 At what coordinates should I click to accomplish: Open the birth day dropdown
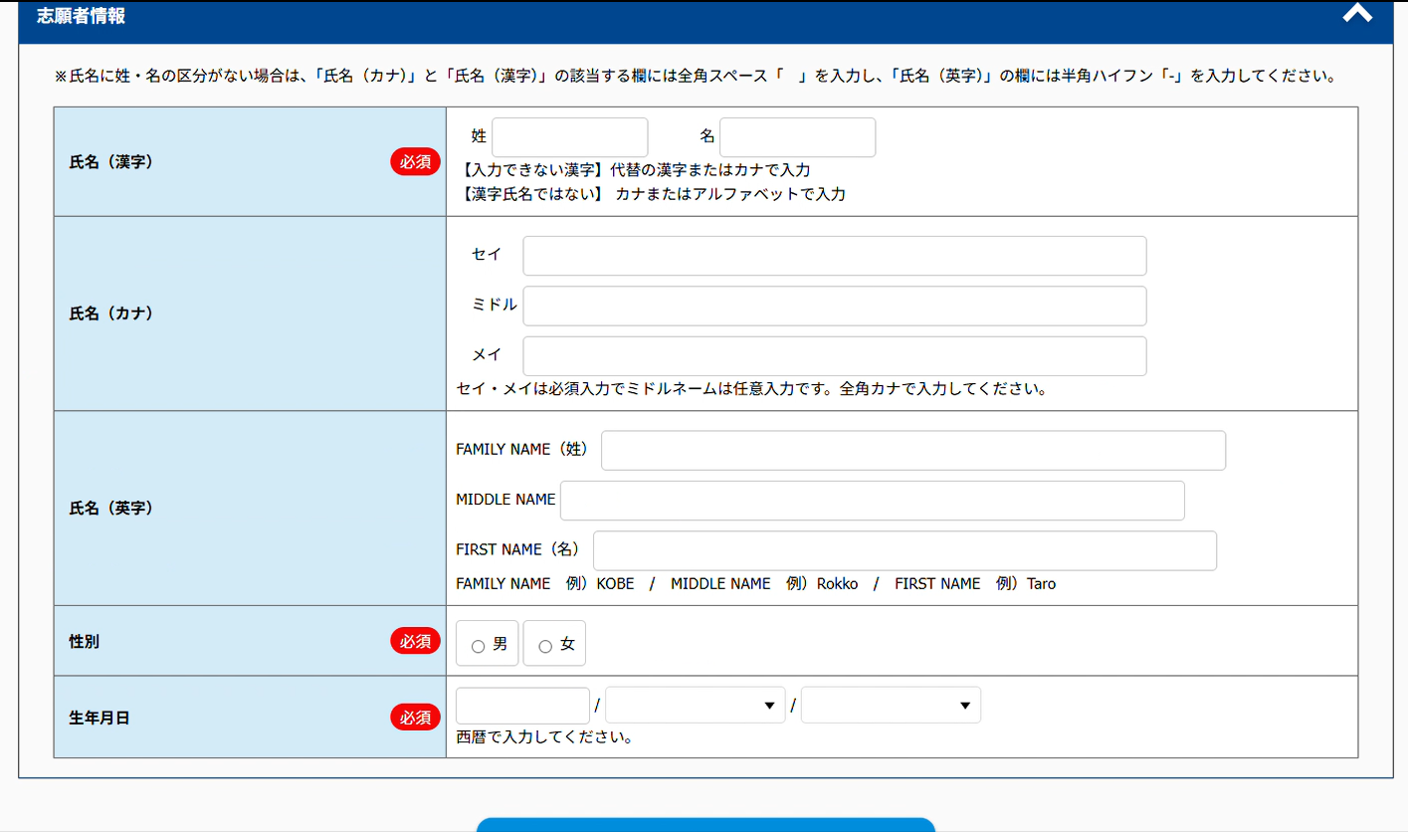pyautogui.click(x=891, y=706)
